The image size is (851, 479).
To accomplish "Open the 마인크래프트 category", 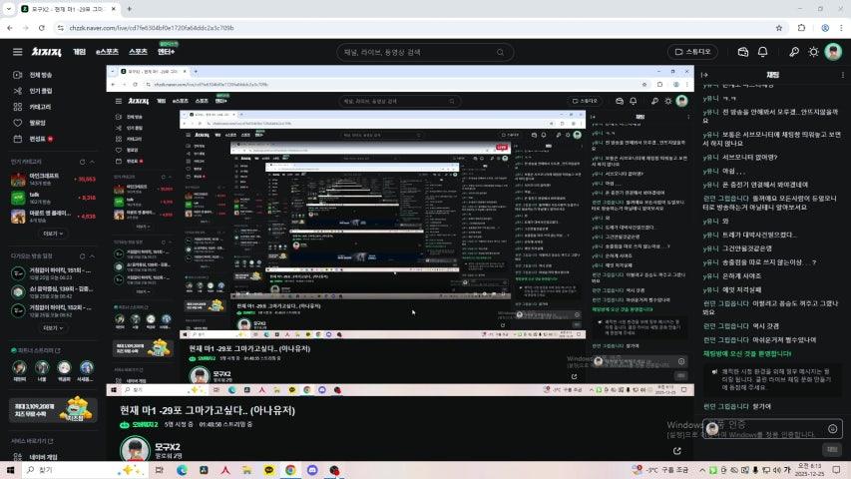I will [53, 180].
